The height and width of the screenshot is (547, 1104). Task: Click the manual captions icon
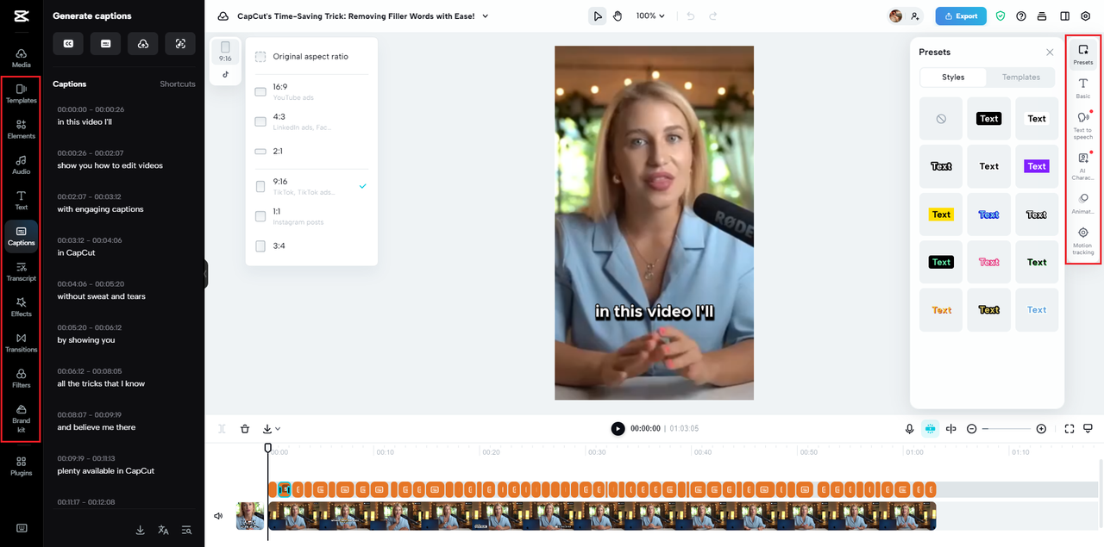[x=105, y=44]
